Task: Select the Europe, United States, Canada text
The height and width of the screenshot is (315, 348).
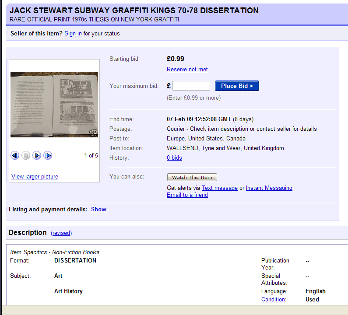Action: 206,139
